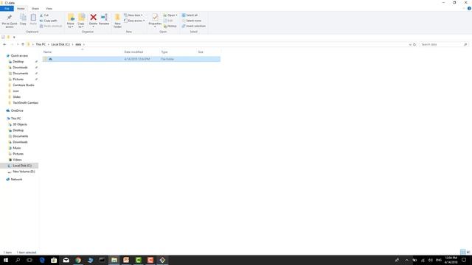Open the Easy access dropdown
This screenshot has width=472, height=265.
point(134,21)
